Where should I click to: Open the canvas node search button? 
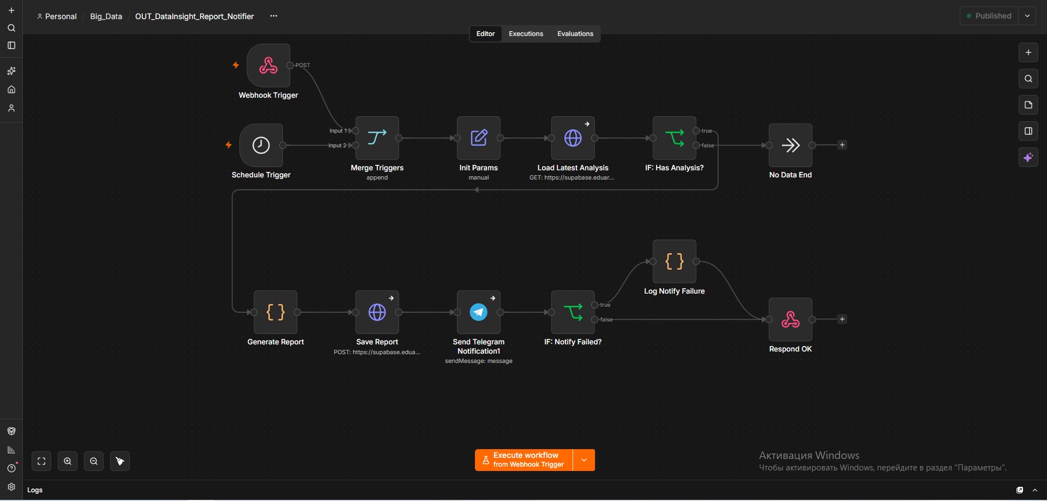point(1028,79)
